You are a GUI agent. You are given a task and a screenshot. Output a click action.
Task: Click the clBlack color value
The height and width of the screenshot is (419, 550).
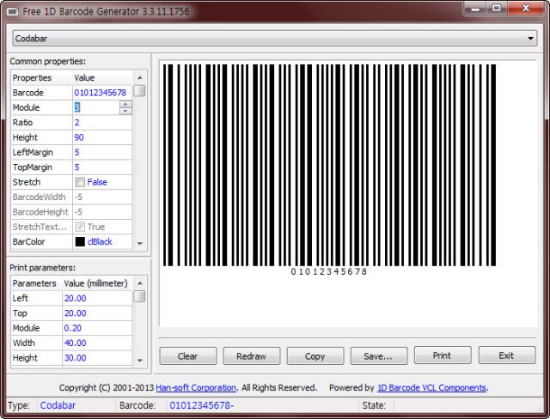pos(100,242)
